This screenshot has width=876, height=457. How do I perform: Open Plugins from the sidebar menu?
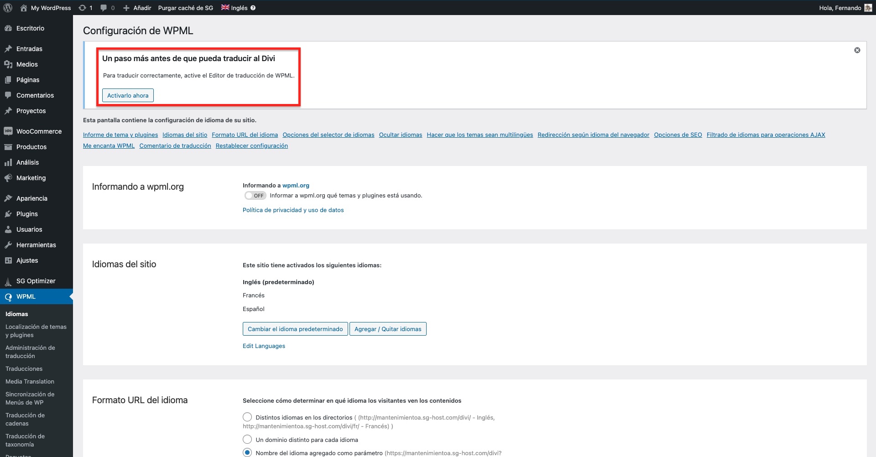pos(27,214)
